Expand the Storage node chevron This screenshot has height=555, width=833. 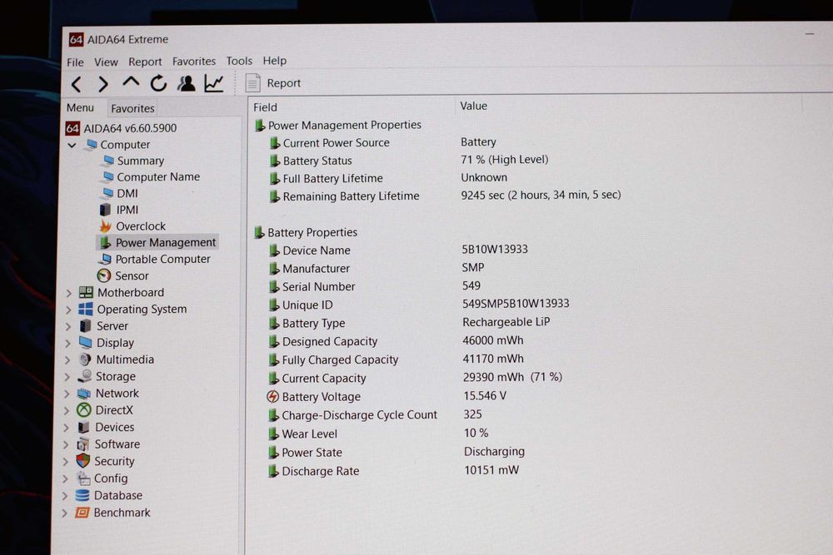click(x=67, y=377)
